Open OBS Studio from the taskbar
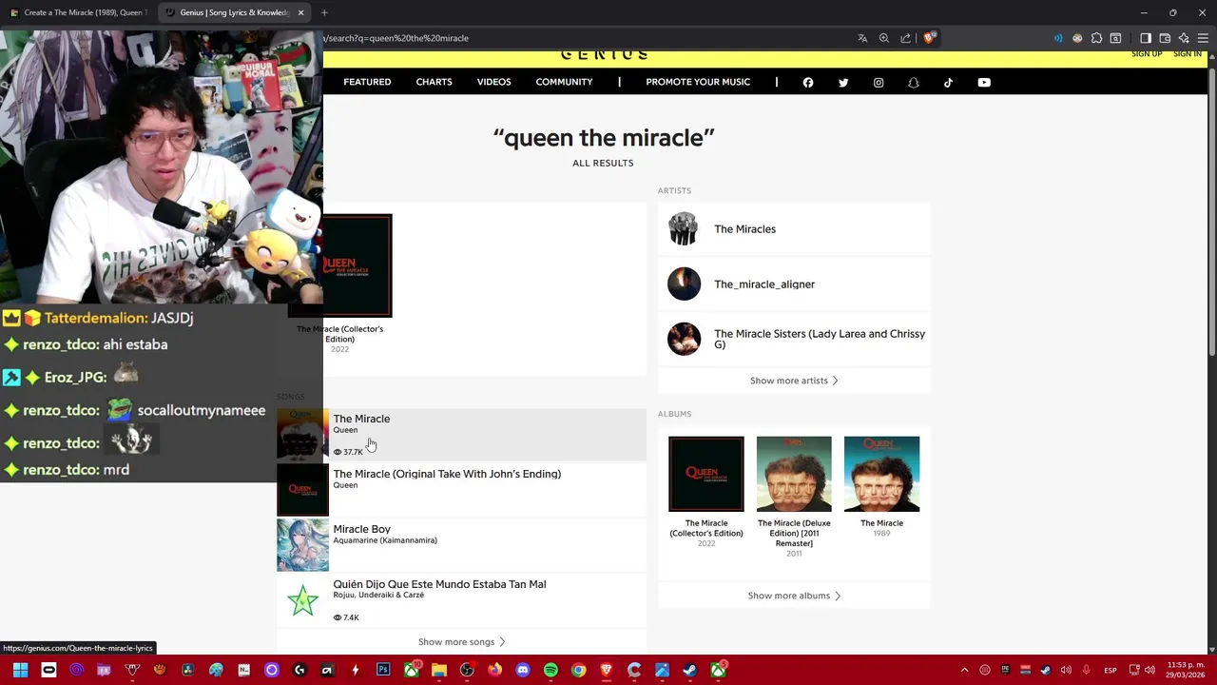Image resolution: width=1217 pixels, height=685 pixels. tap(467, 670)
